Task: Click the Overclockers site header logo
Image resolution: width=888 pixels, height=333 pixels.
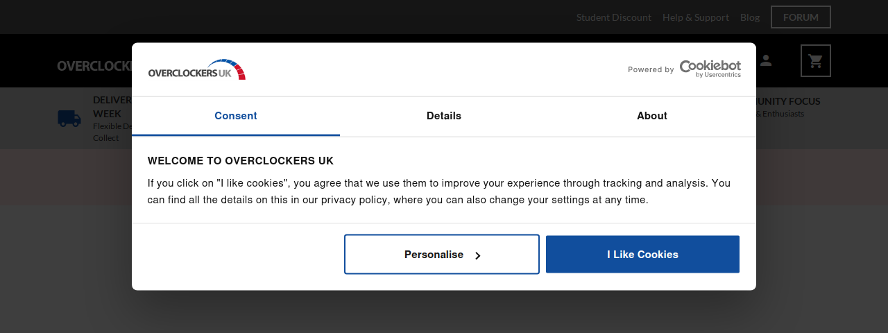Action: pos(94,66)
